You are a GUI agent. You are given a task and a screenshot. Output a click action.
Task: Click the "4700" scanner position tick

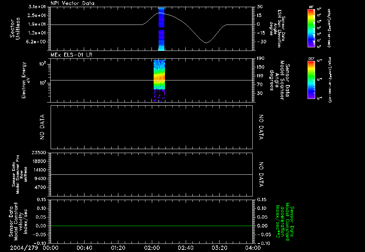(40, 187)
